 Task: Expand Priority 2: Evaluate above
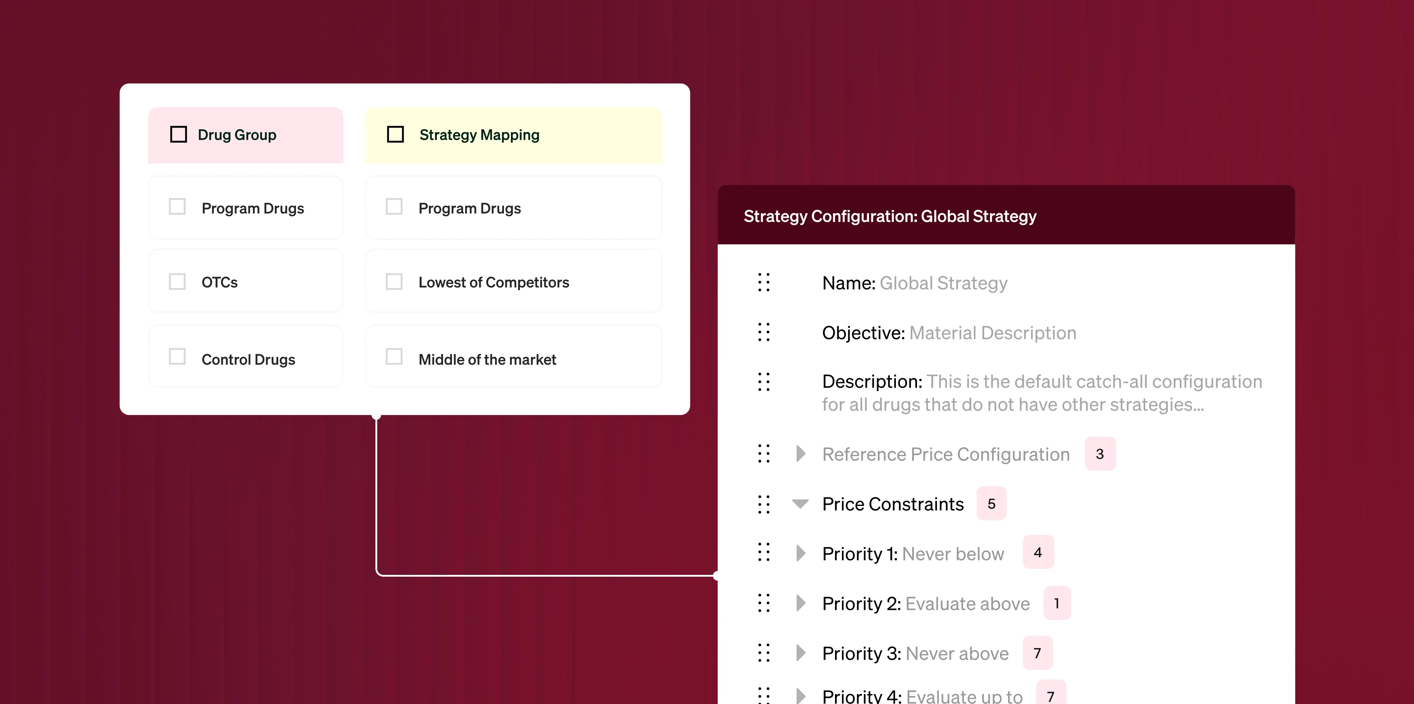tap(801, 603)
